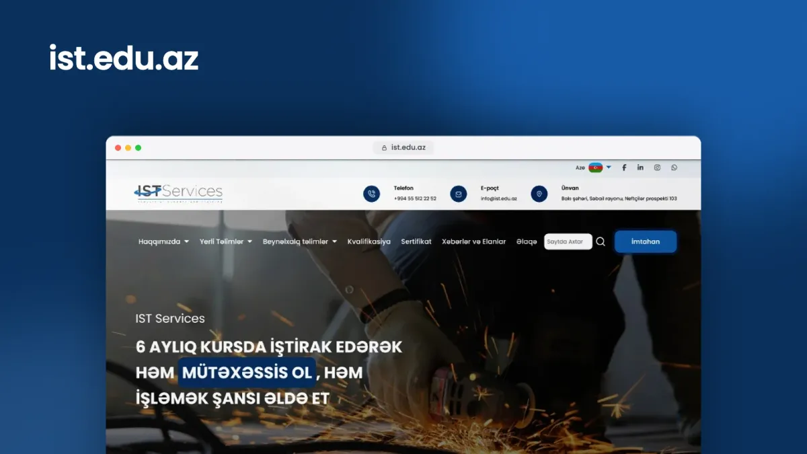Screen dimensions: 807x454
Task: Click the info@ist.edu.az email address
Action: pyautogui.click(x=499, y=198)
